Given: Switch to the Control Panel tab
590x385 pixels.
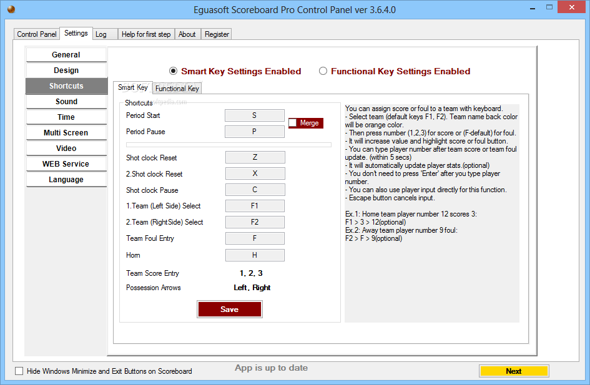Looking at the screenshot, I should (36, 34).
